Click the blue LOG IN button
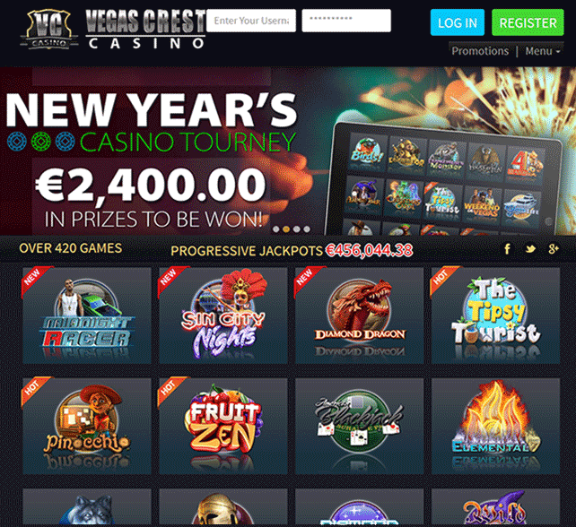 pos(458,22)
